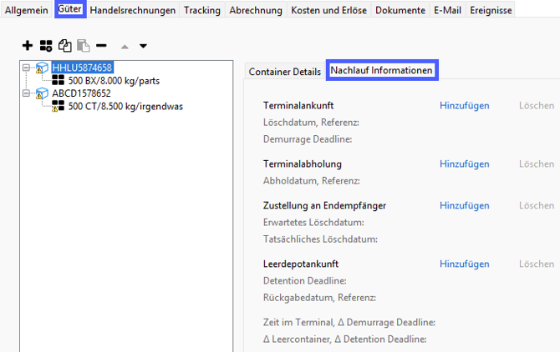This screenshot has height=352, width=560.
Task: Click the move down arrow icon
Action: tap(143, 46)
